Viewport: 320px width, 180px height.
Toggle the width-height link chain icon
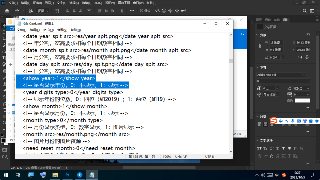coord(260,46)
